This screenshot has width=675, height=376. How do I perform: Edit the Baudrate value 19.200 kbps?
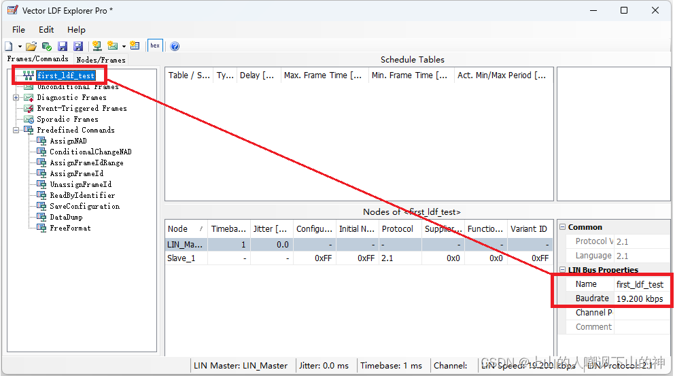[x=642, y=298]
